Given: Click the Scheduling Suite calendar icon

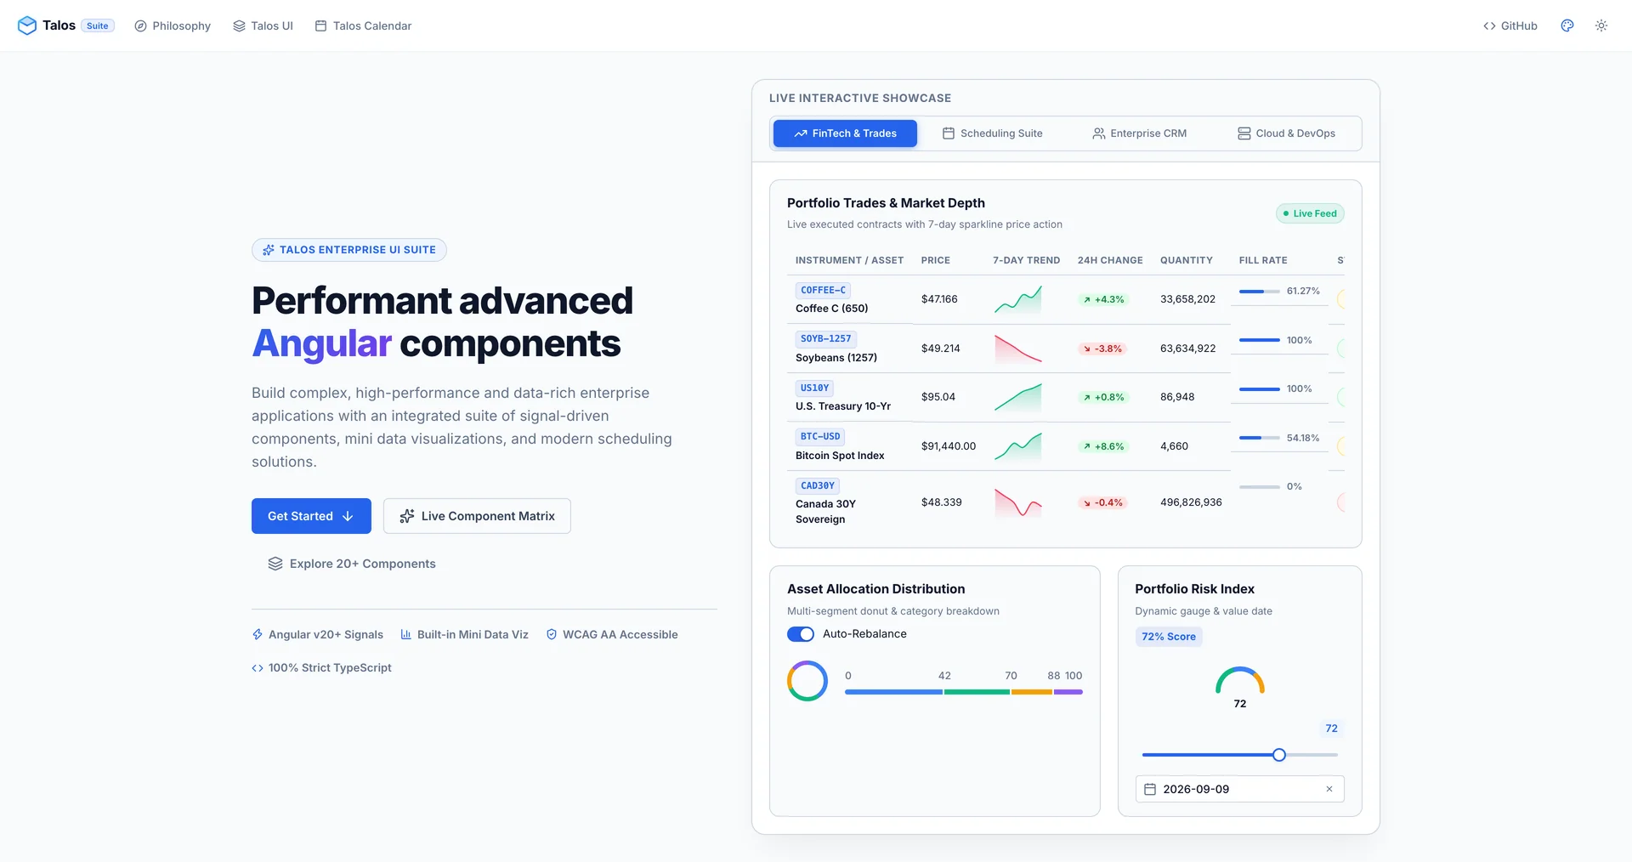Looking at the screenshot, I should [949, 133].
